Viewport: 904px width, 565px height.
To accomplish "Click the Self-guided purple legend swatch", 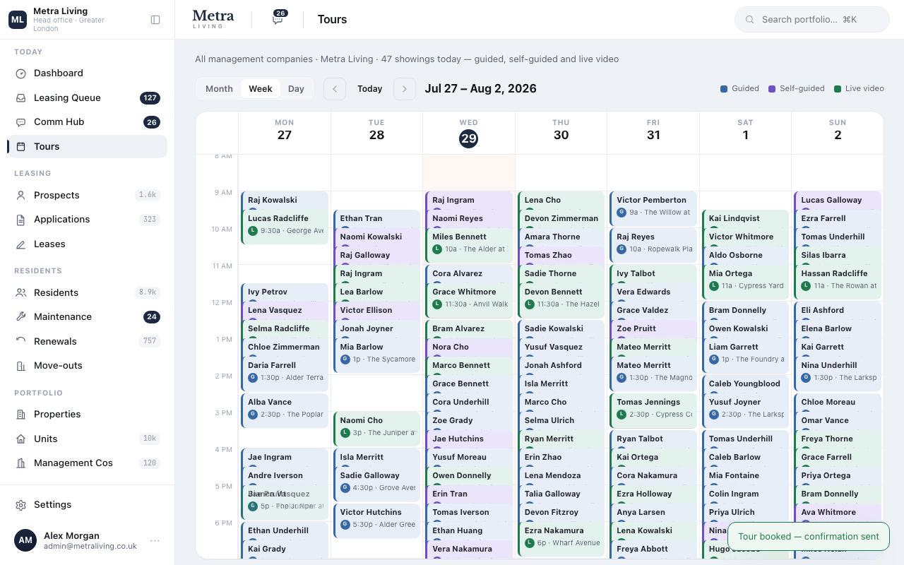I will 772,89.
